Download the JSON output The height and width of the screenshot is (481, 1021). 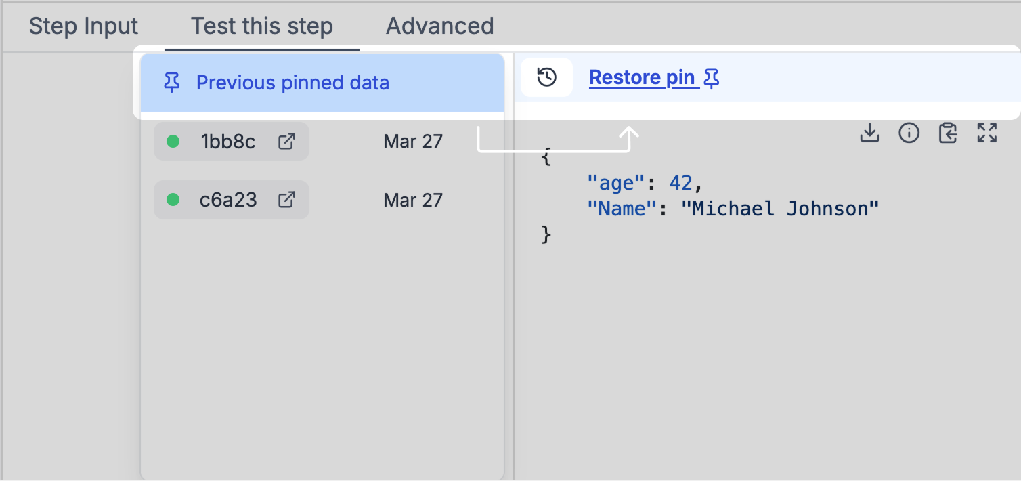pos(869,133)
